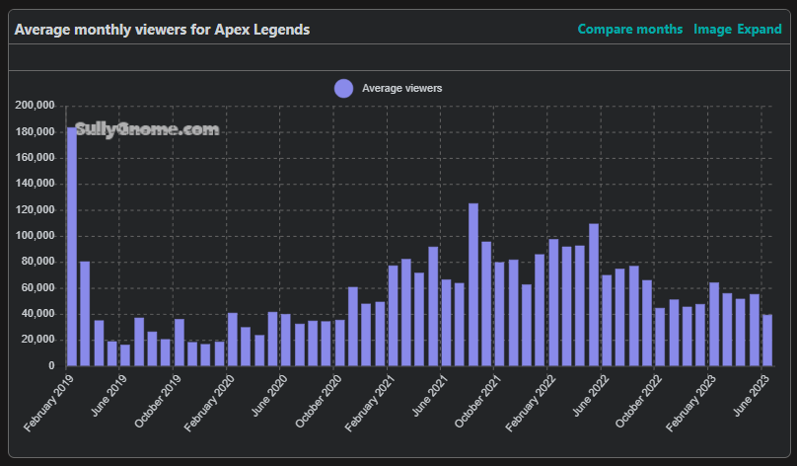Click the October 2019 axis label
Image resolution: width=797 pixels, height=466 pixels.
pos(158,402)
